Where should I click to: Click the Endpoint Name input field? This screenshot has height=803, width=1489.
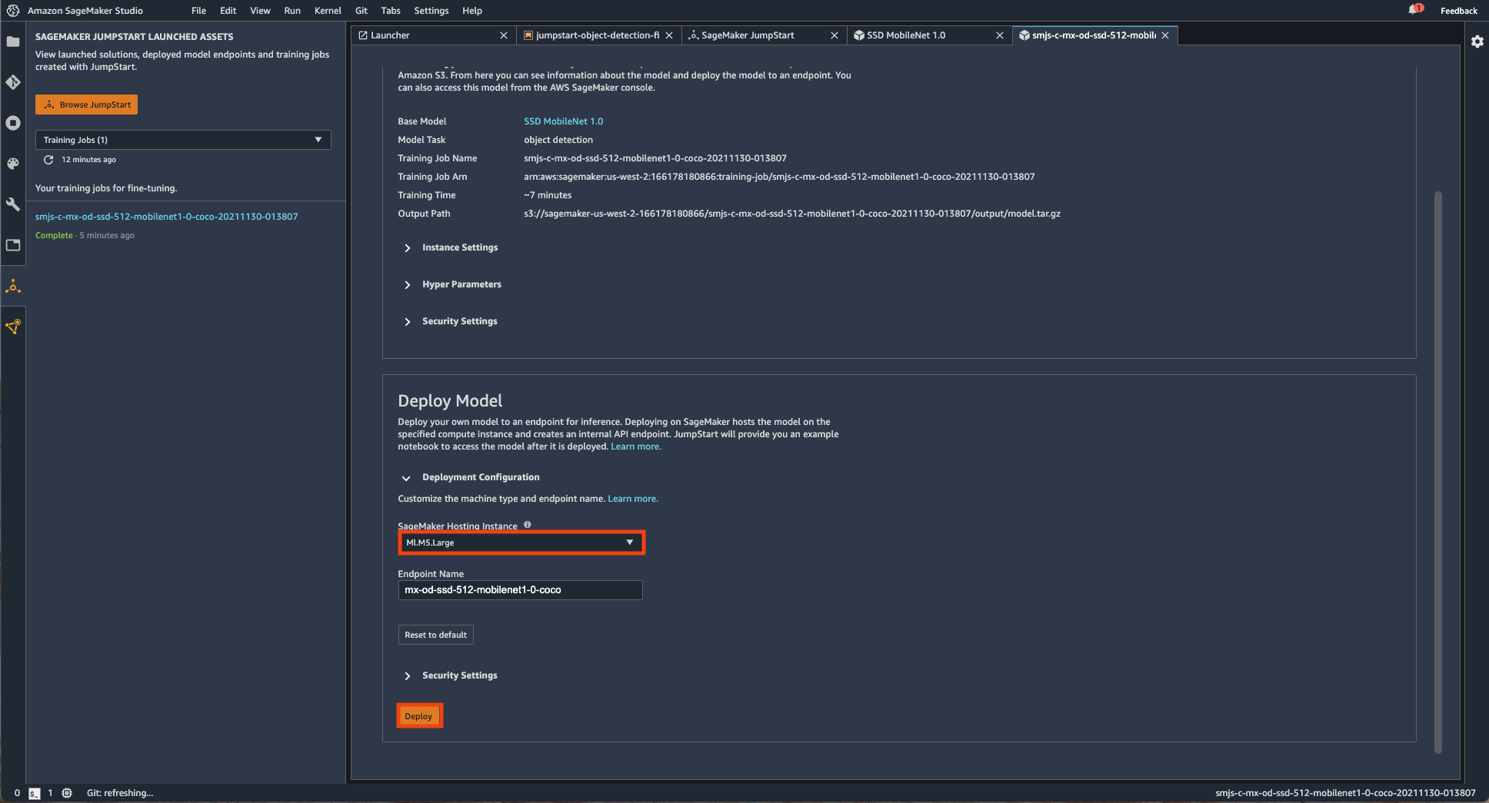point(520,590)
